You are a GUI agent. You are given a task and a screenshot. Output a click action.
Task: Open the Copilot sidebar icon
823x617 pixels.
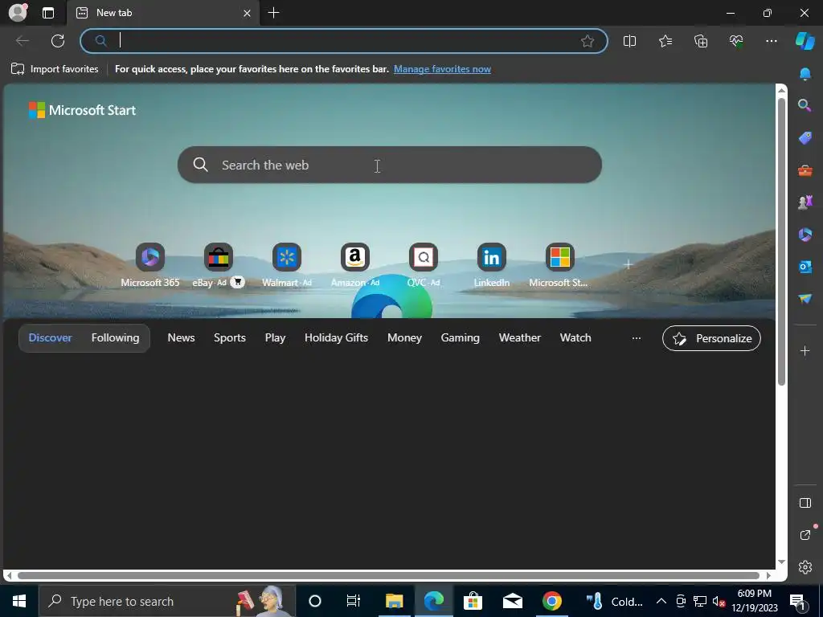pyautogui.click(x=805, y=41)
